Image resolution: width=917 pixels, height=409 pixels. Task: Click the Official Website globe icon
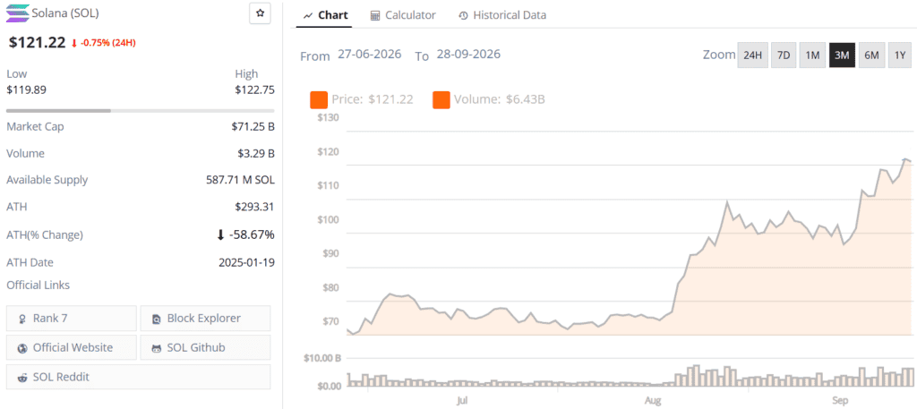click(x=22, y=347)
